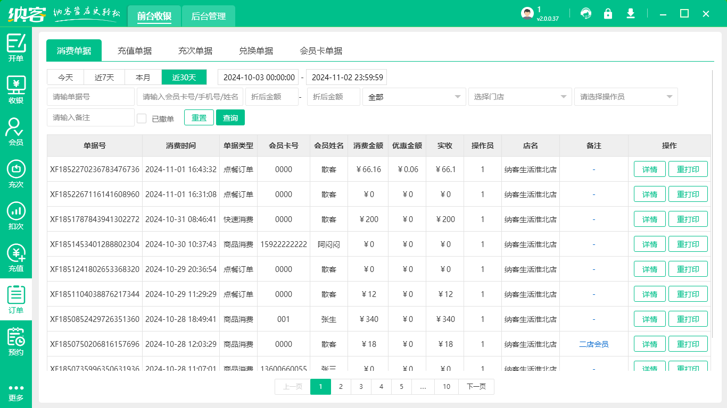This screenshot has width=727, height=408.
Task: Click the lock screen icon
Action: click(608, 14)
